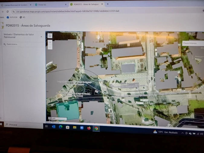Open Firefox from the taskbar

point(89,128)
